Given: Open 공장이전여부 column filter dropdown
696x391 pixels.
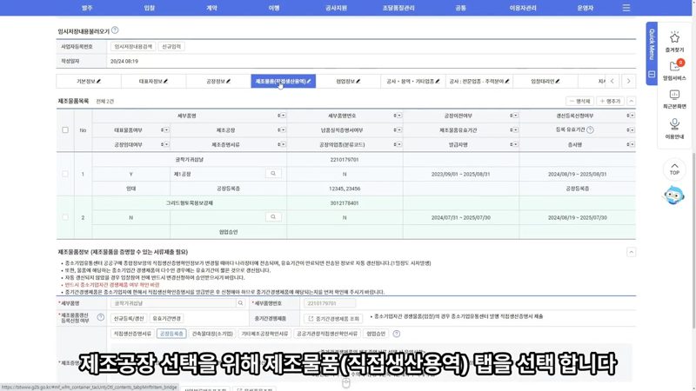Looking at the screenshot, I should point(515,116).
